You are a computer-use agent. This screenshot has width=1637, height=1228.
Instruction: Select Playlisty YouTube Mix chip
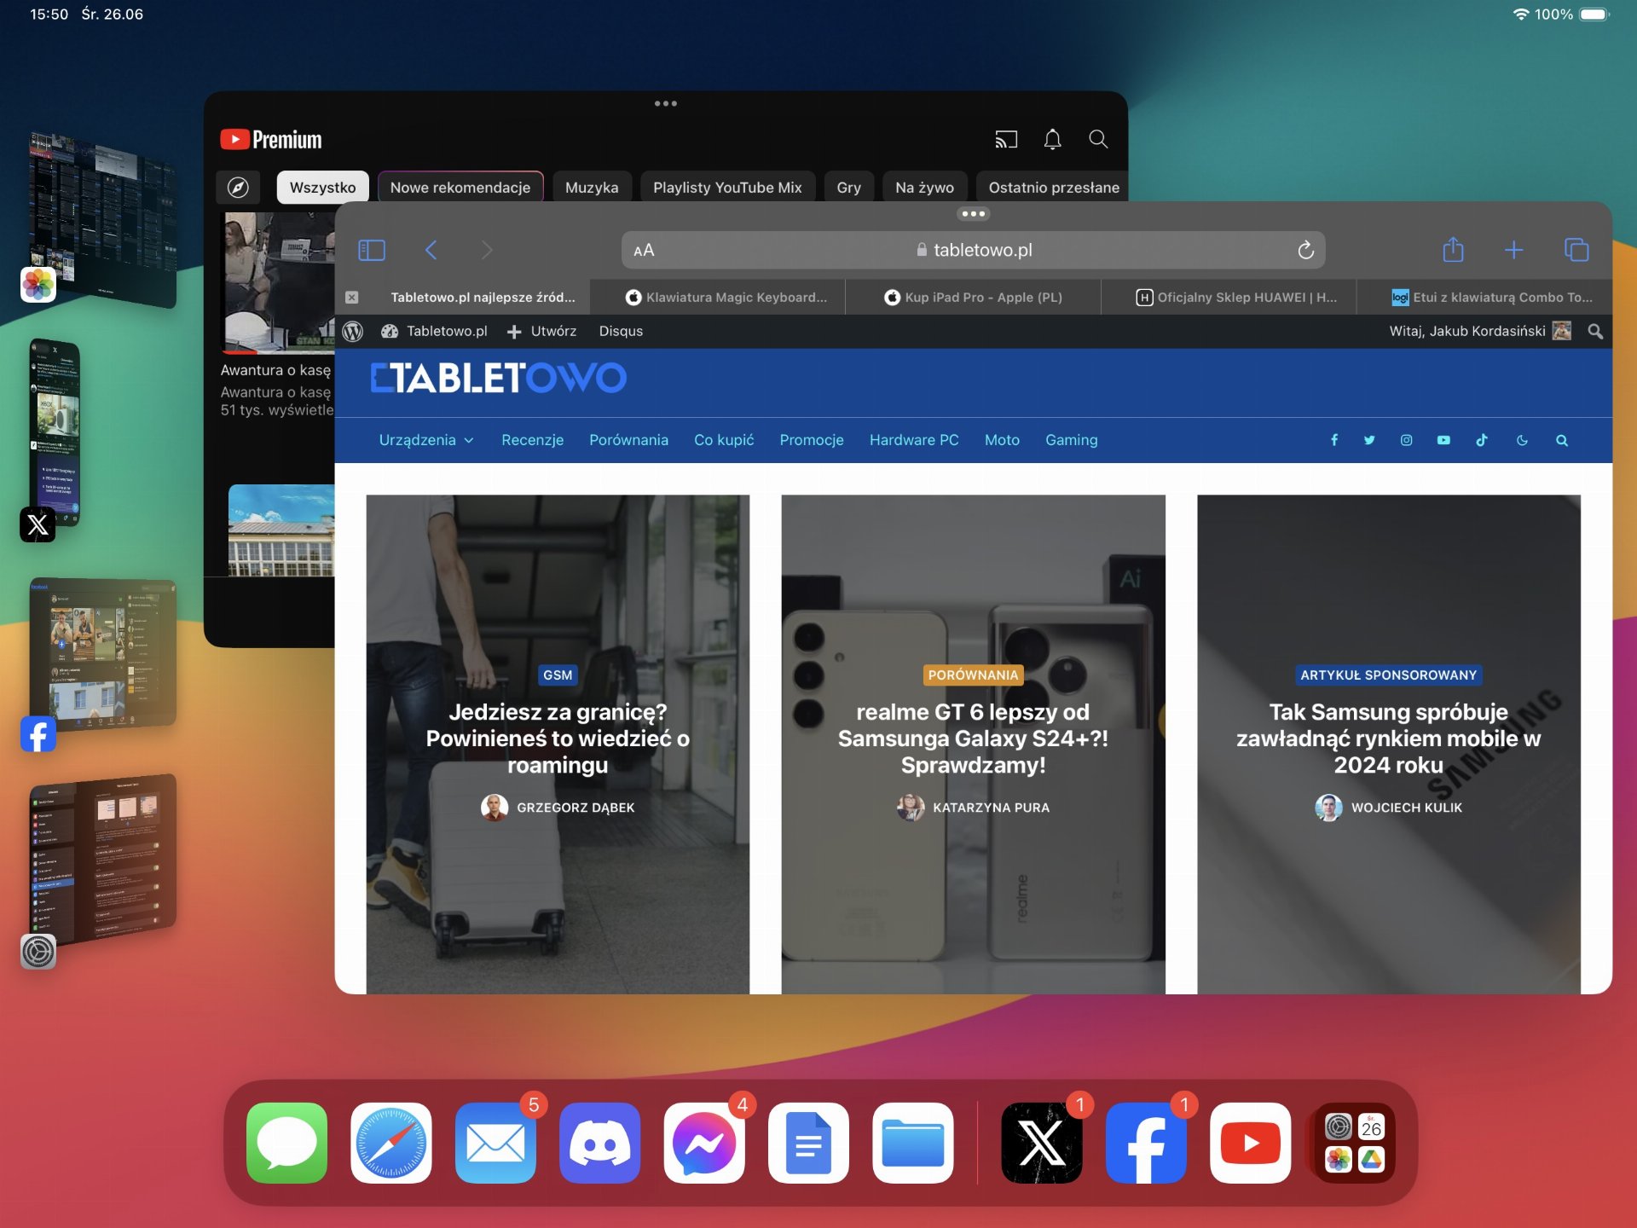(x=727, y=188)
